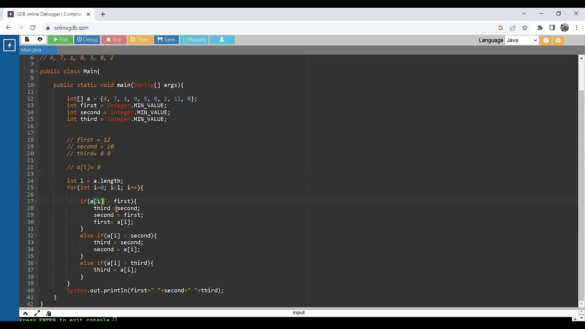Expand the console to fullscreen with arrows icon
The width and height of the screenshot is (585, 329).
coord(37,313)
